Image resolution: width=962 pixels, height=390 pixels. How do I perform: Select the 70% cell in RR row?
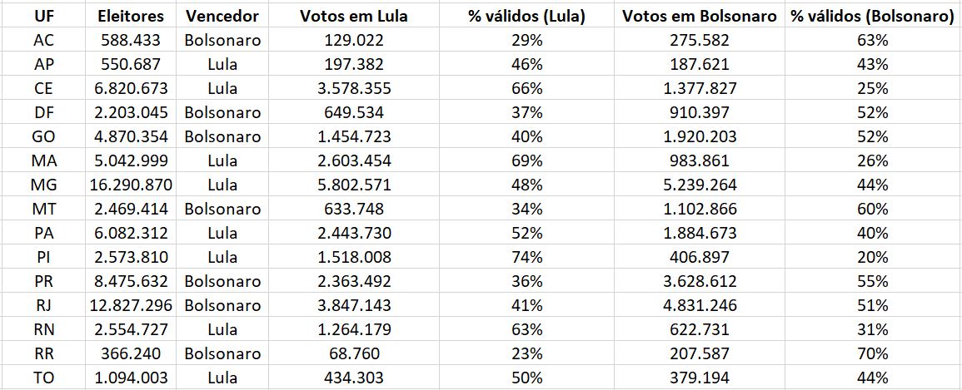872,353
